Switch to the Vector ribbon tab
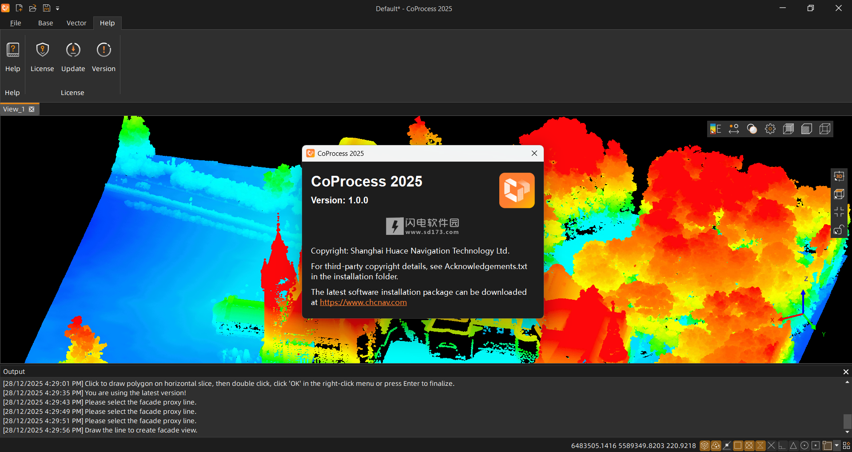The height and width of the screenshot is (452, 852). [x=76, y=23]
